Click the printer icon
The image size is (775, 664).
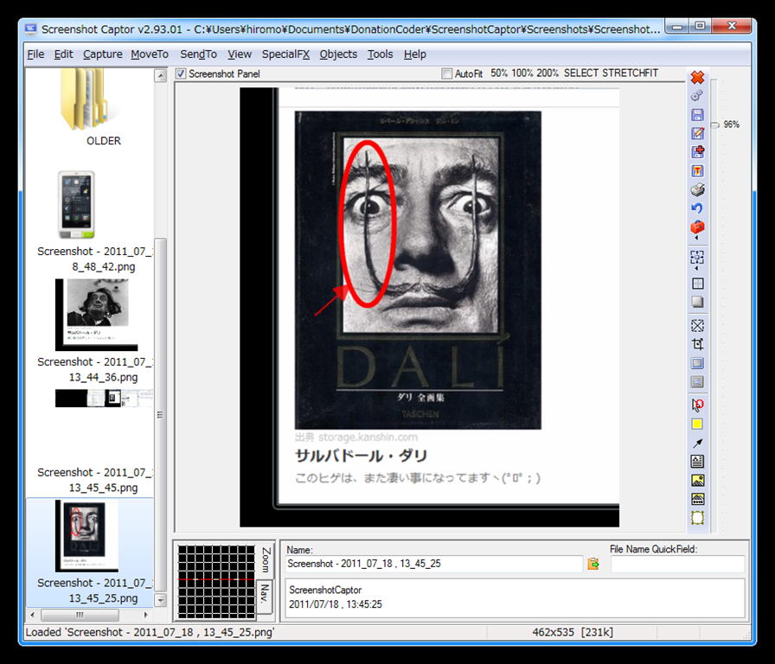[697, 189]
